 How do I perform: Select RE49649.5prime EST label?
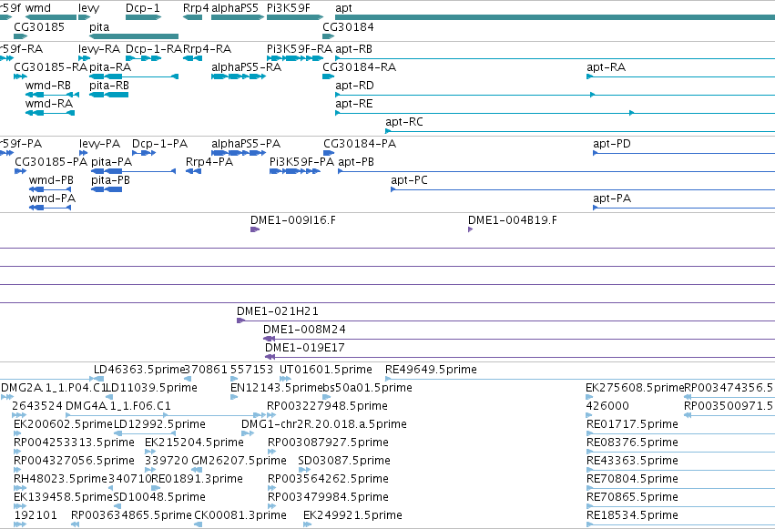click(431, 370)
